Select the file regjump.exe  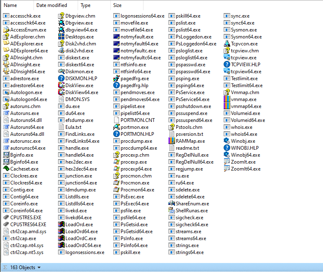coord(186,169)
